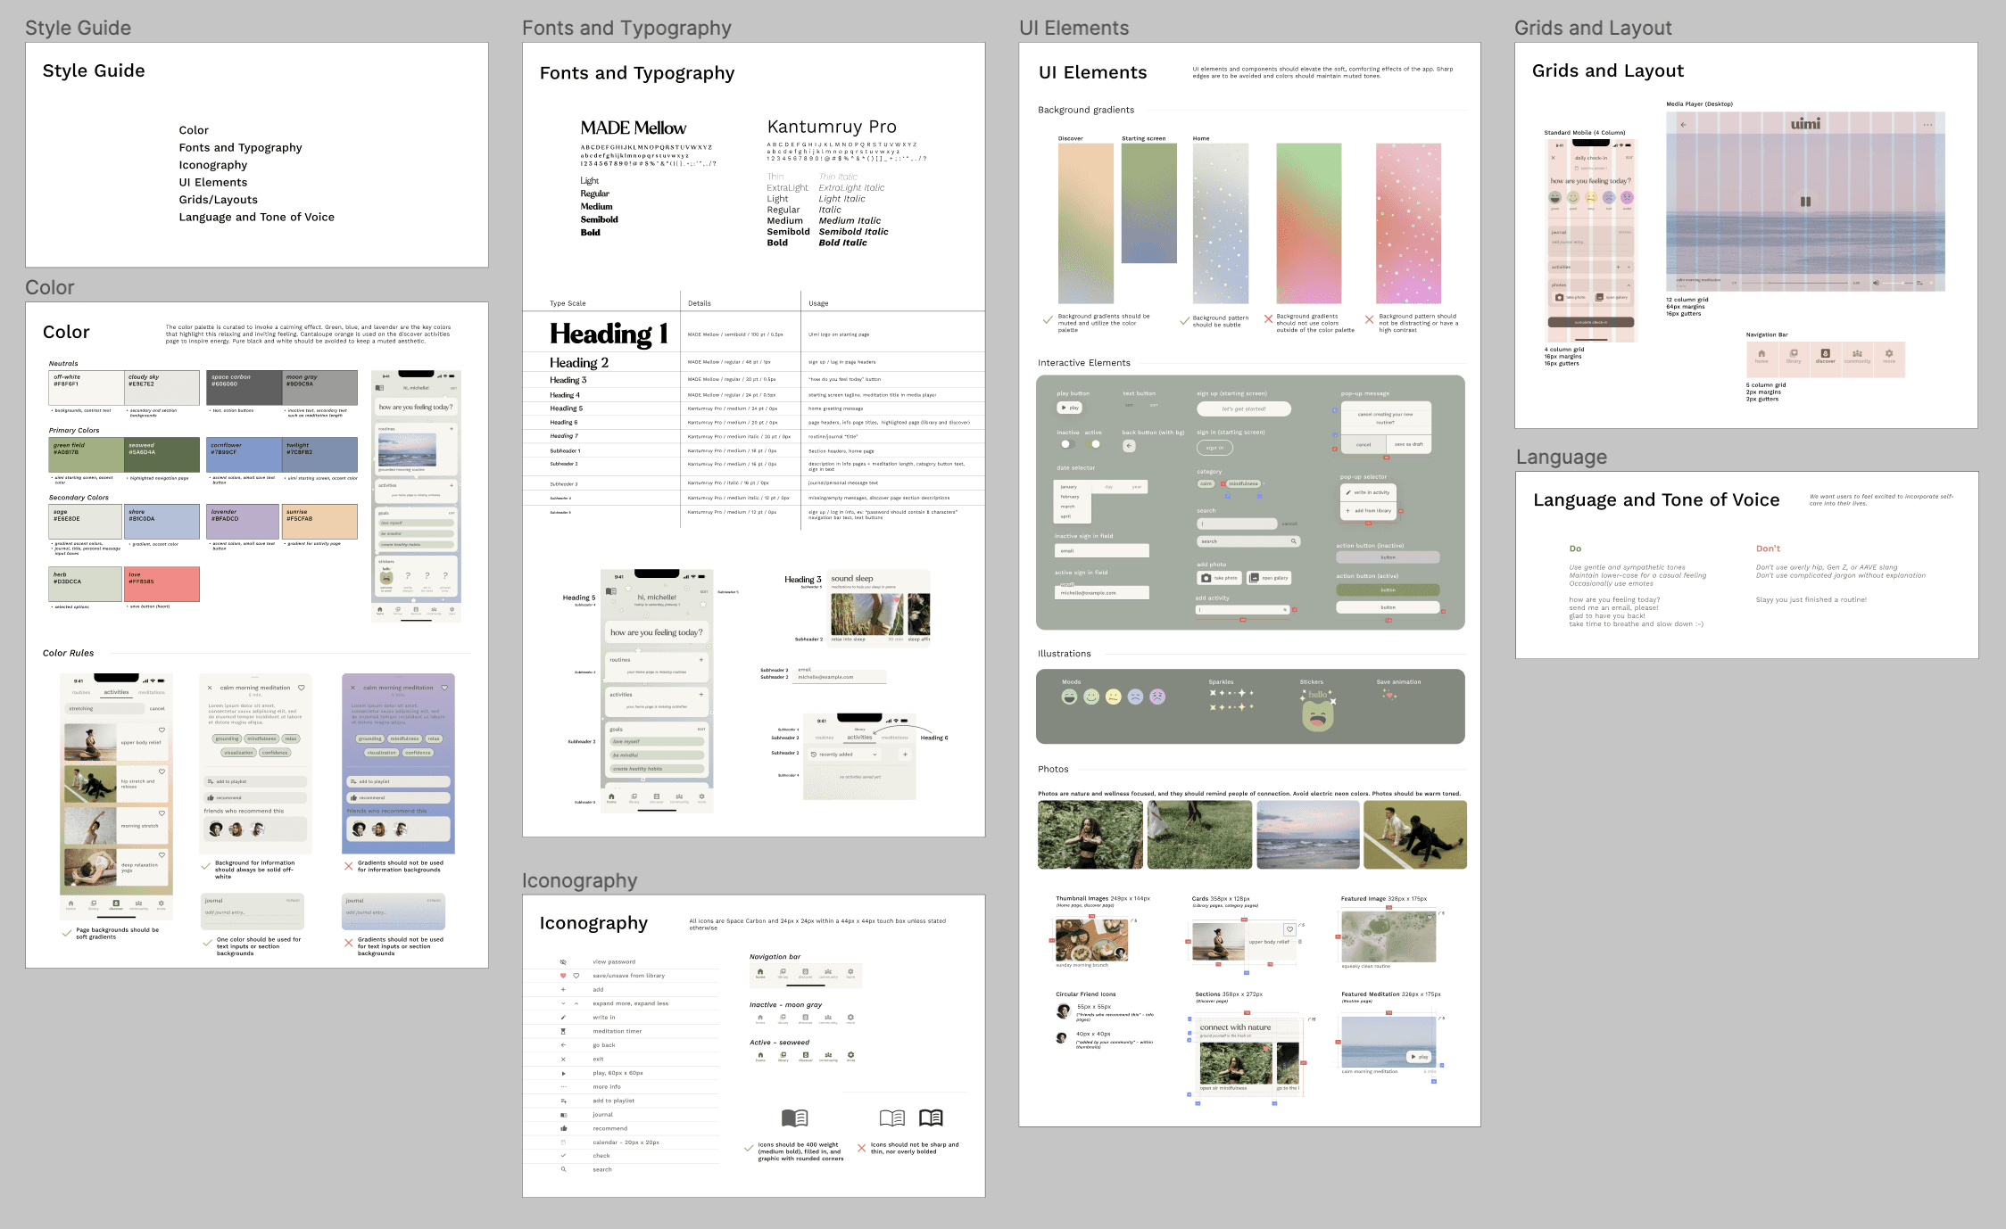Choose 'add from library' in the pop-up selector
This screenshot has height=1229, width=2006.
(x=1368, y=511)
